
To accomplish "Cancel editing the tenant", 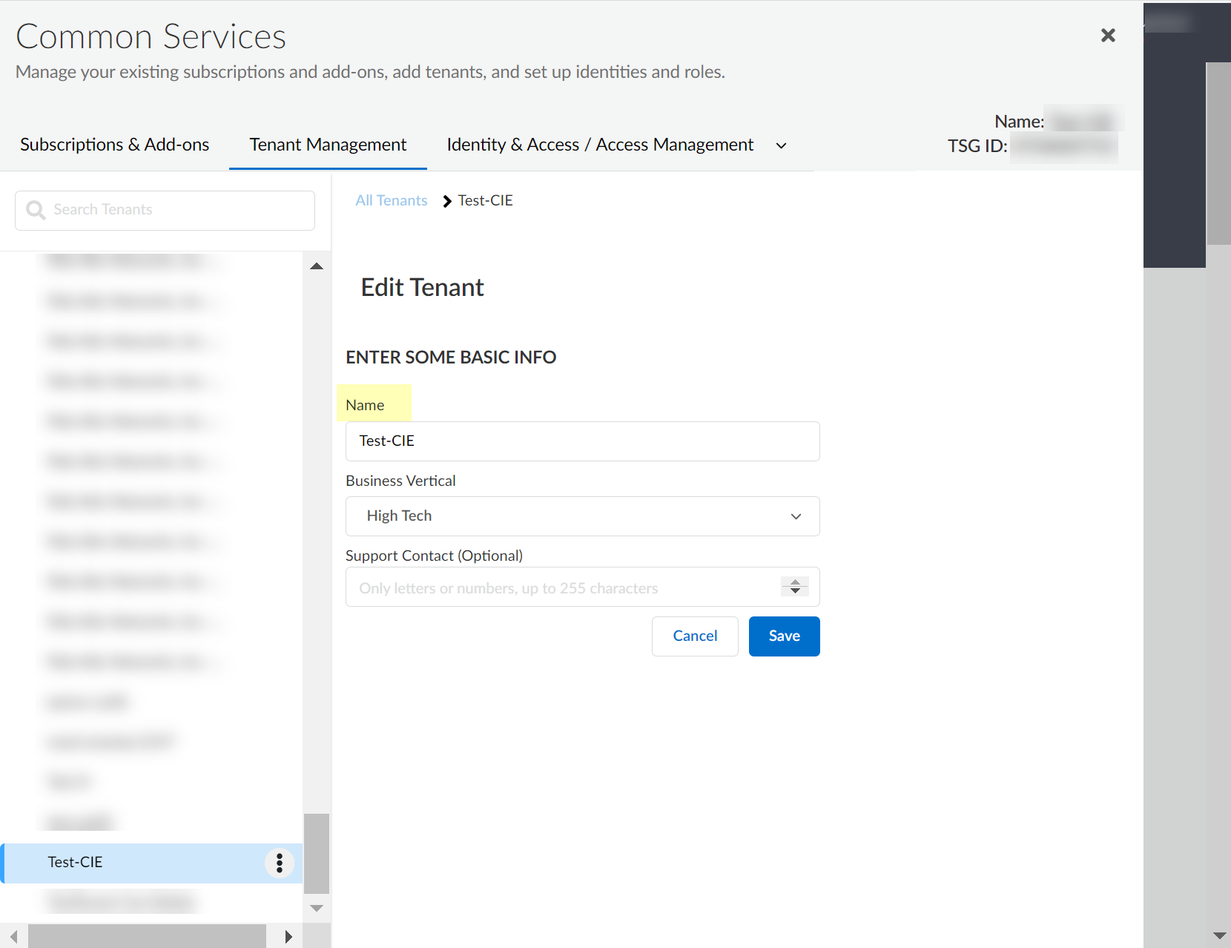I will point(695,636).
